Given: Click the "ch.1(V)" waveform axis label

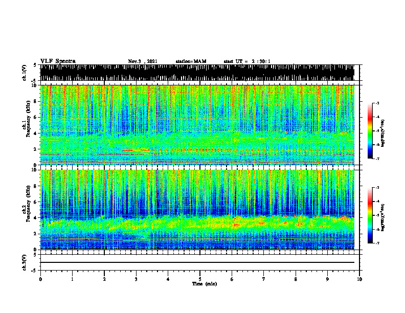Looking at the screenshot, I should coord(24,73).
